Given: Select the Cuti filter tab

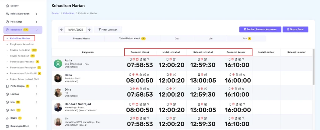Looking at the screenshot, I should coord(177,38).
